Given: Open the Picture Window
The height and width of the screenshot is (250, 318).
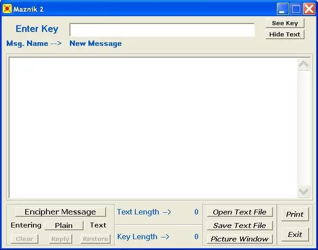Looking at the screenshot, I should tap(240, 239).
